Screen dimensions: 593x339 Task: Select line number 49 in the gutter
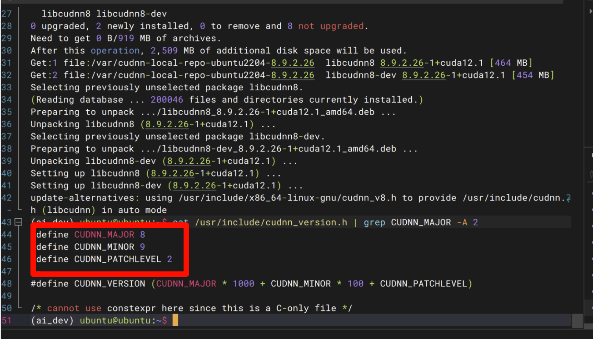(6, 296)
